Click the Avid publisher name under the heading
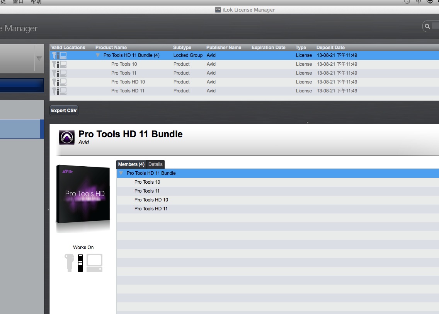Screen dimensions: 439x314 (84, 143)
